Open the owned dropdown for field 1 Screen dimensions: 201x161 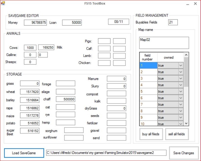point(181,65)
